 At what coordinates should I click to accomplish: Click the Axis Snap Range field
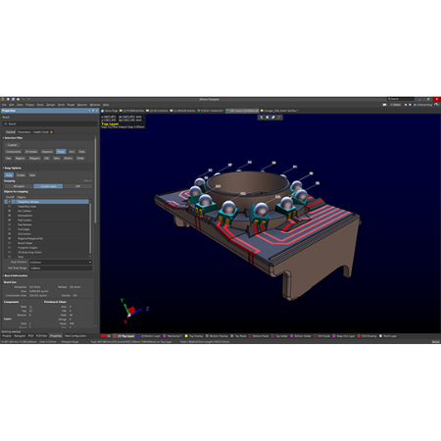pos(61,268)
